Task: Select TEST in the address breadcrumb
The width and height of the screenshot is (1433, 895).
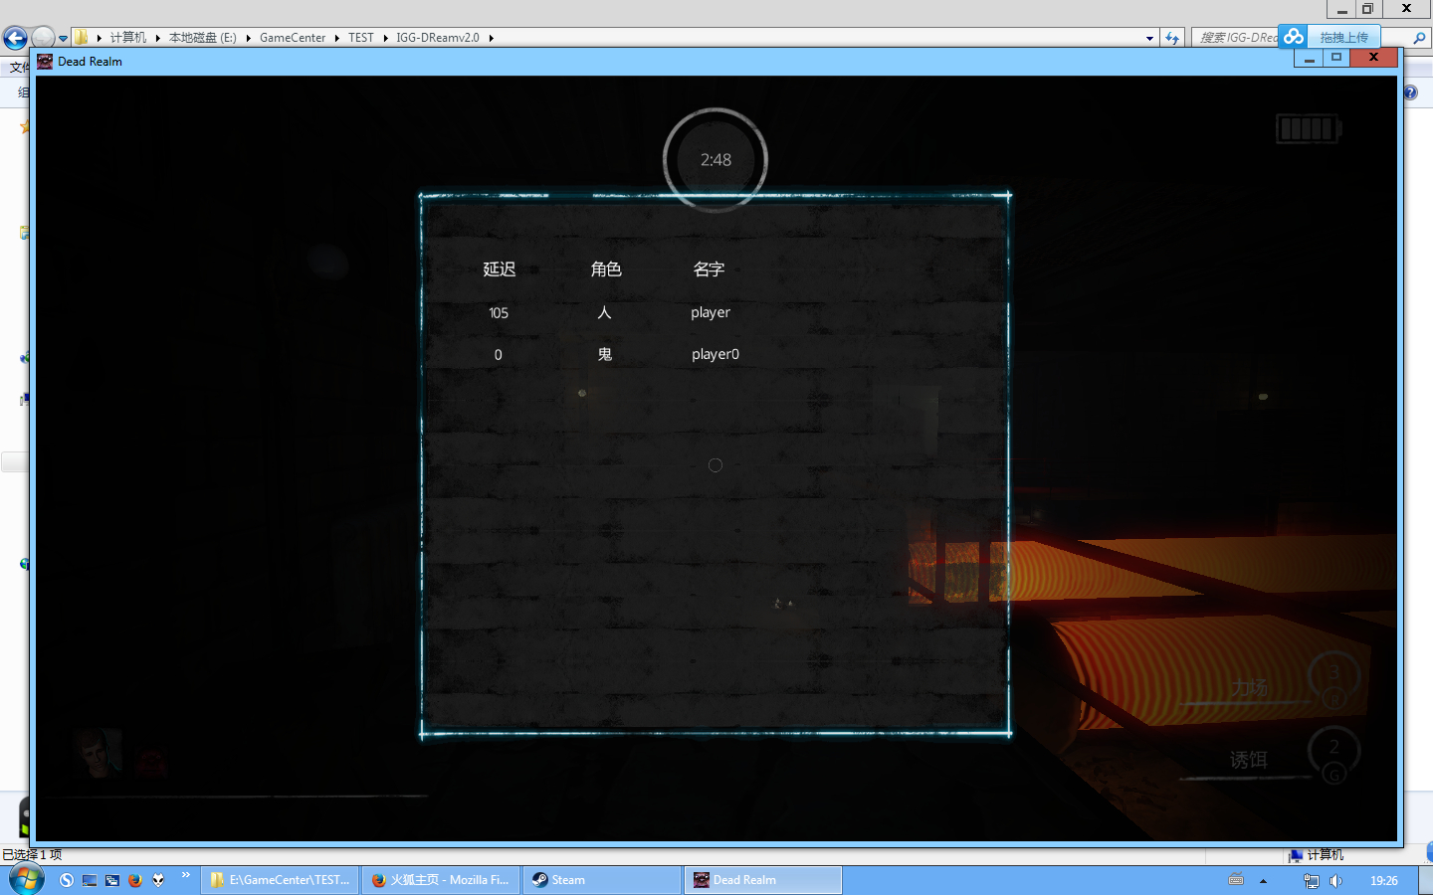Action: point(361,38)
